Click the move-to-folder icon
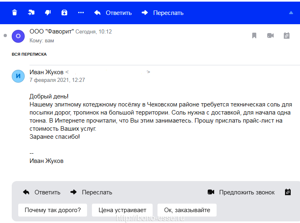This screenshot has width=300, height=223. (x=31, y=13)
